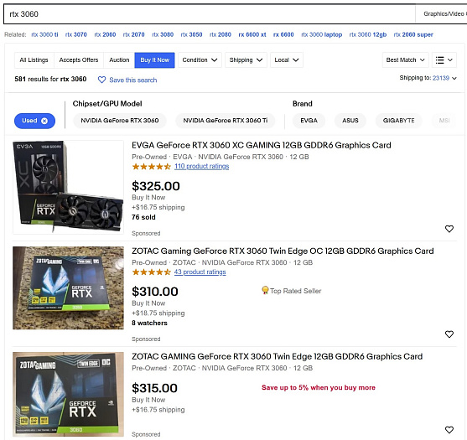View the 110 product ratings
Image resolution: width=467 pixels, height=440 pixels.
pyautogui.click(x=201, y=166)
